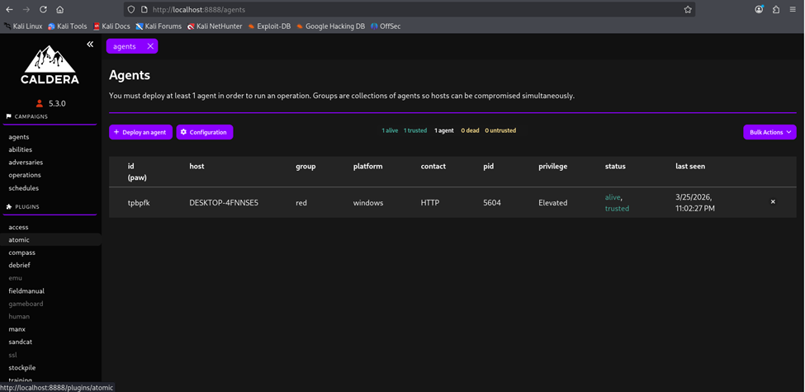Click the Caldera mountain logo
The height and width of the screenshot is (392, 805).
click(50, 66)
